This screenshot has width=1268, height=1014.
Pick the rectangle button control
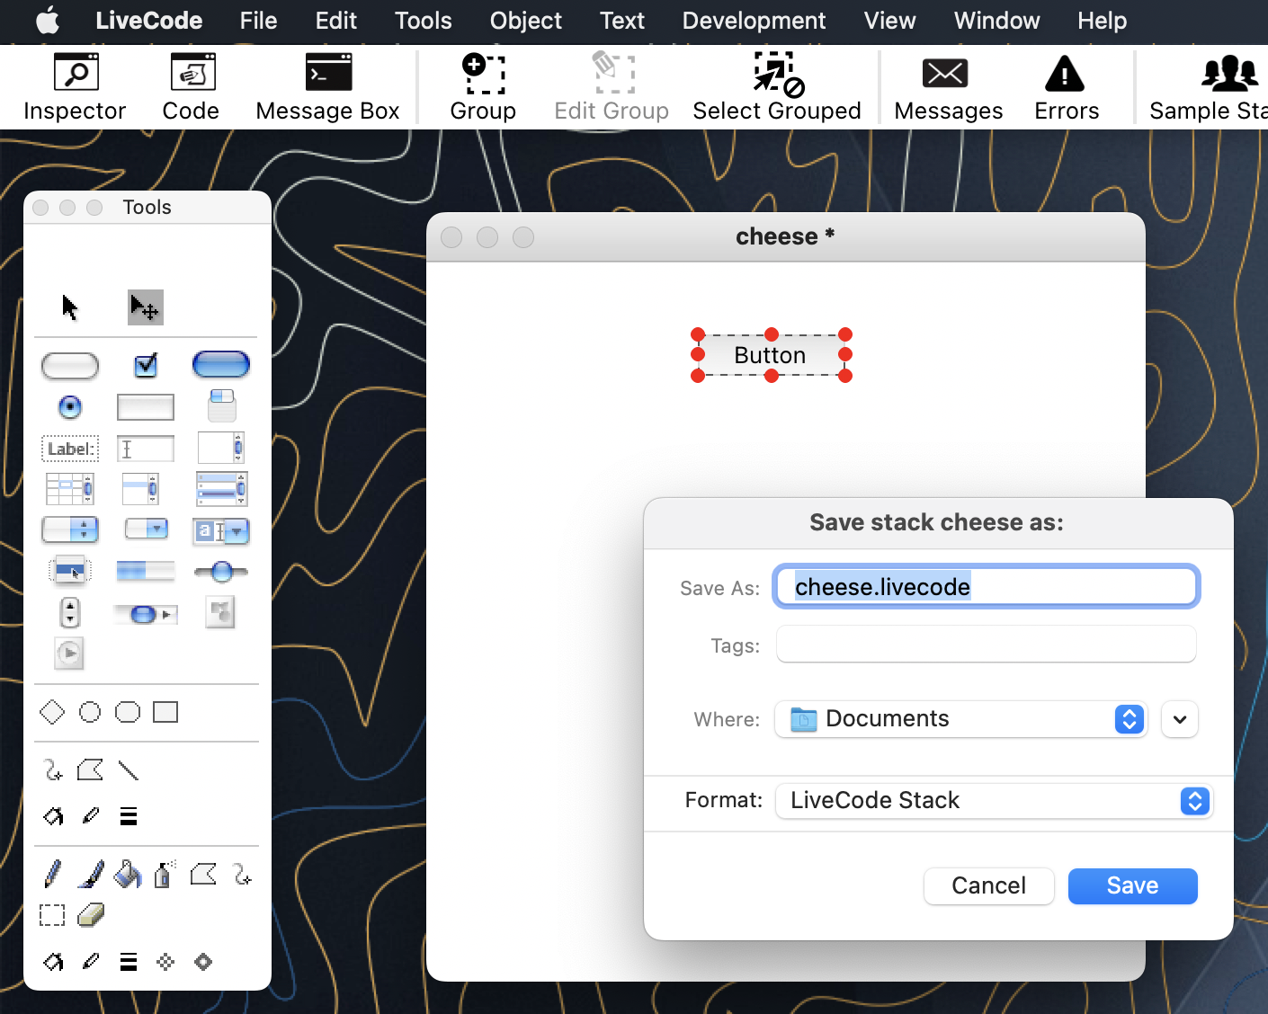146,407
